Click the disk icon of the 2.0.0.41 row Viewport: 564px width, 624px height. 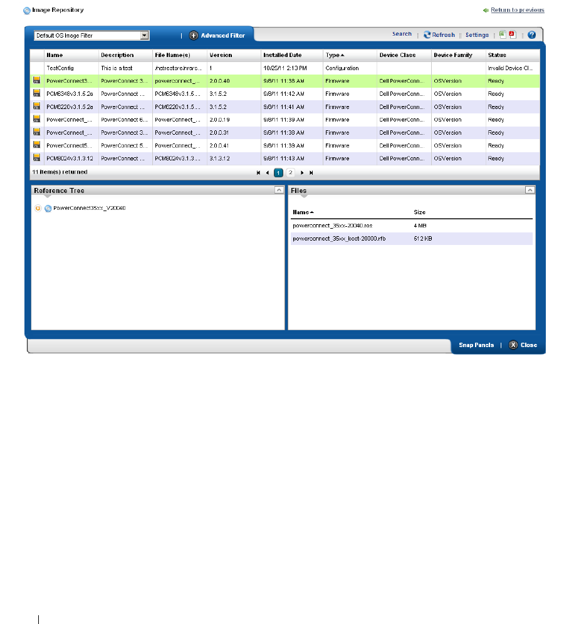(x=36, y=145)
